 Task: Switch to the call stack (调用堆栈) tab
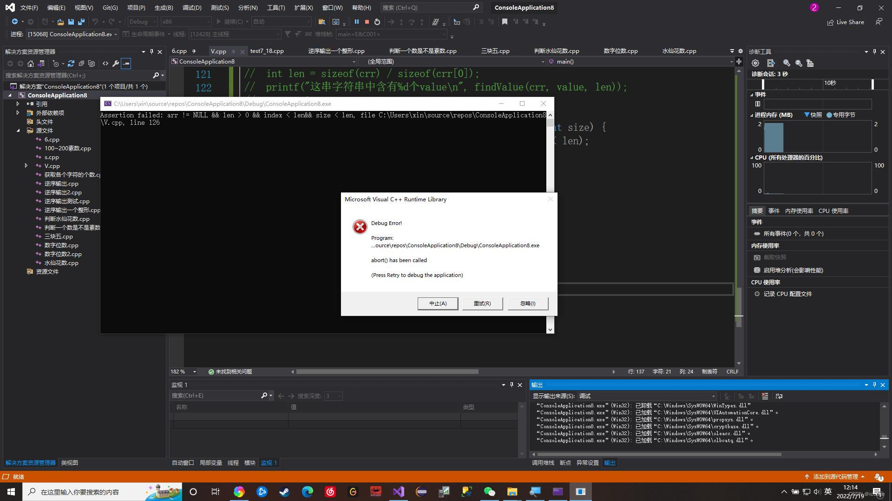pyautogui.click(x=543, y=462)
